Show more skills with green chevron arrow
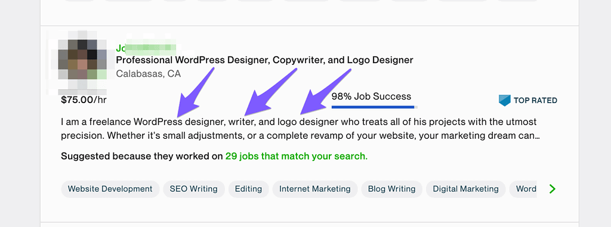The image size is (611, 227). point(552,189)
